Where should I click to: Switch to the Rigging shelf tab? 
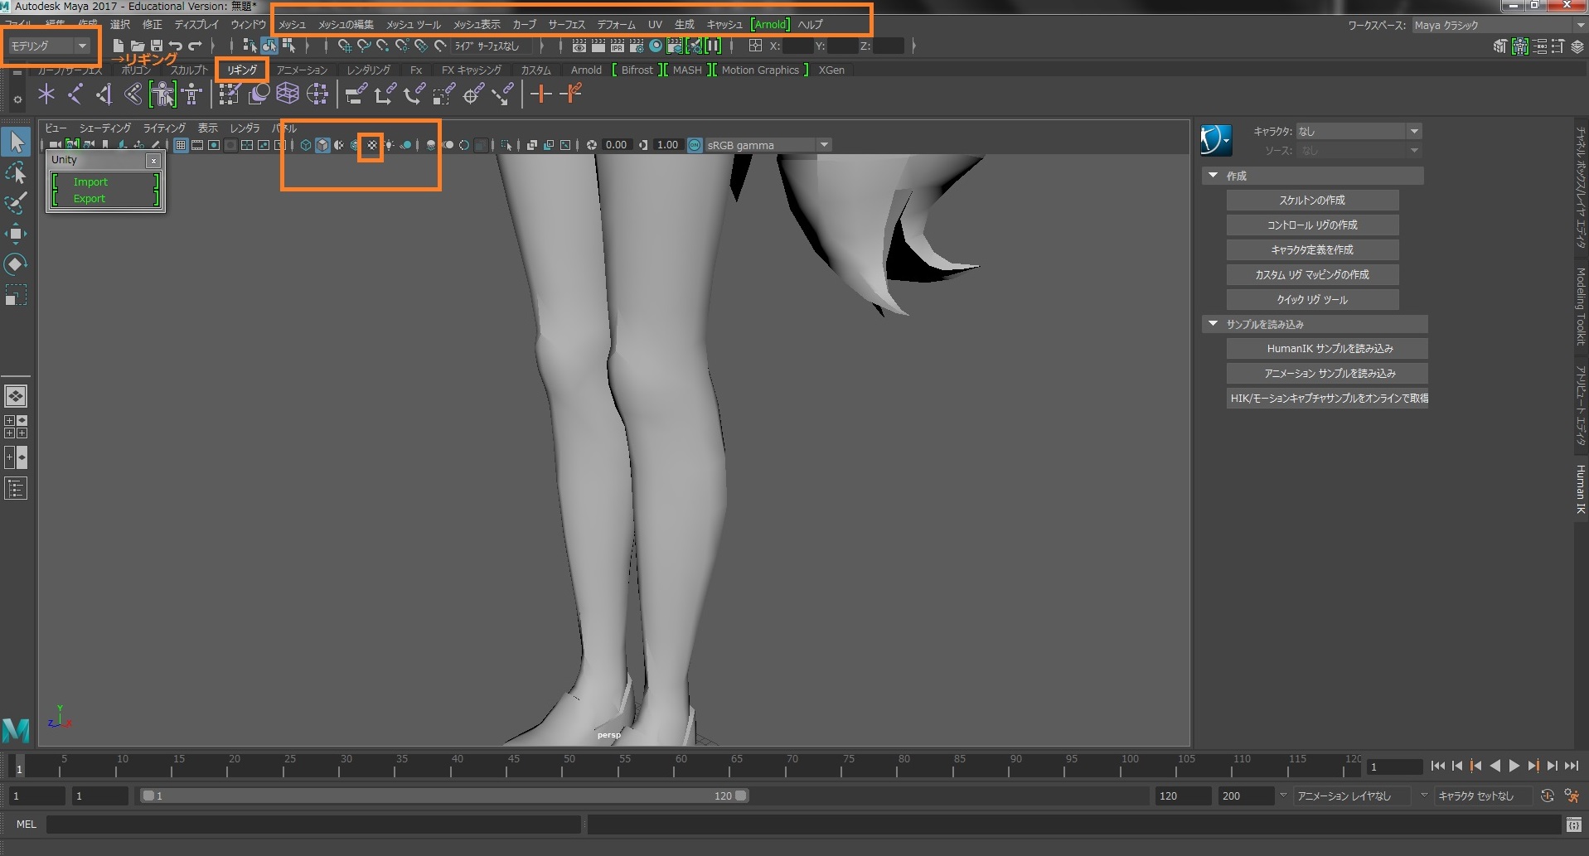coord(242,70)
